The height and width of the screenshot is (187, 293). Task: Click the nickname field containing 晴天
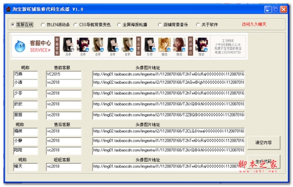(25, 167)
